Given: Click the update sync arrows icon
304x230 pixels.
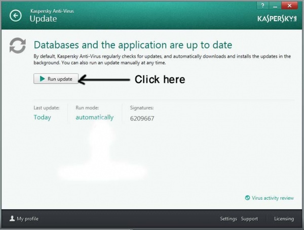Looking at the screenshot, I should (x=18, y=45).
